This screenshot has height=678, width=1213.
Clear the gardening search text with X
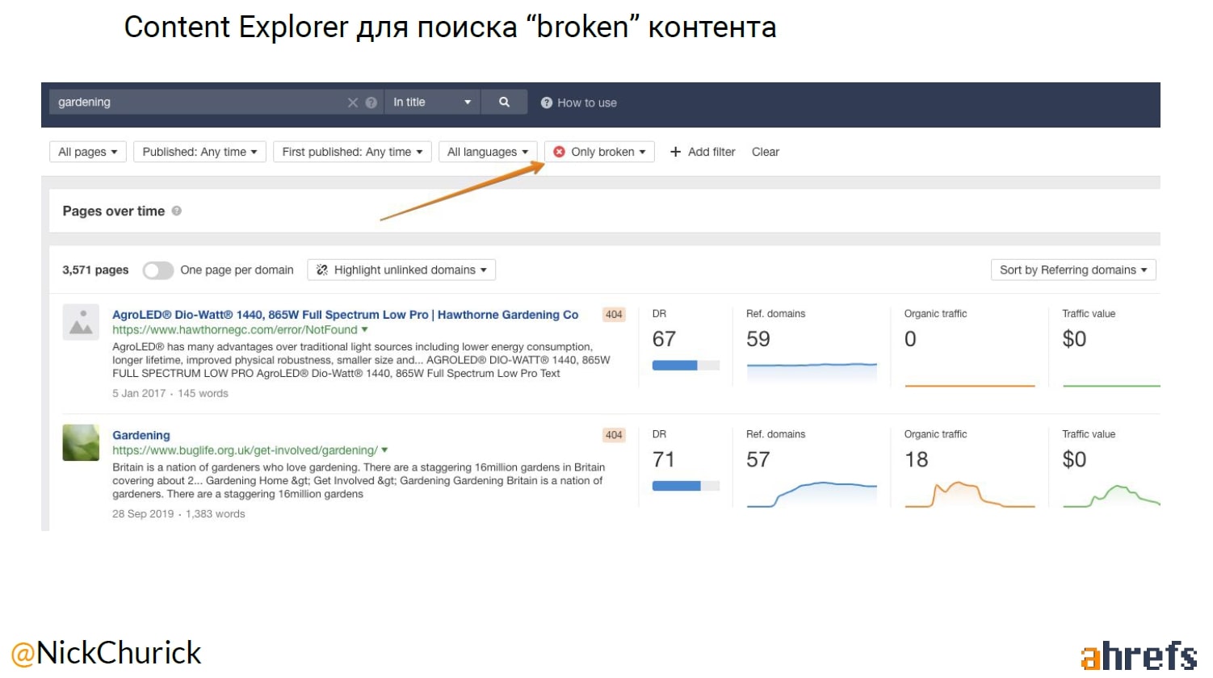tap(353, 103)
